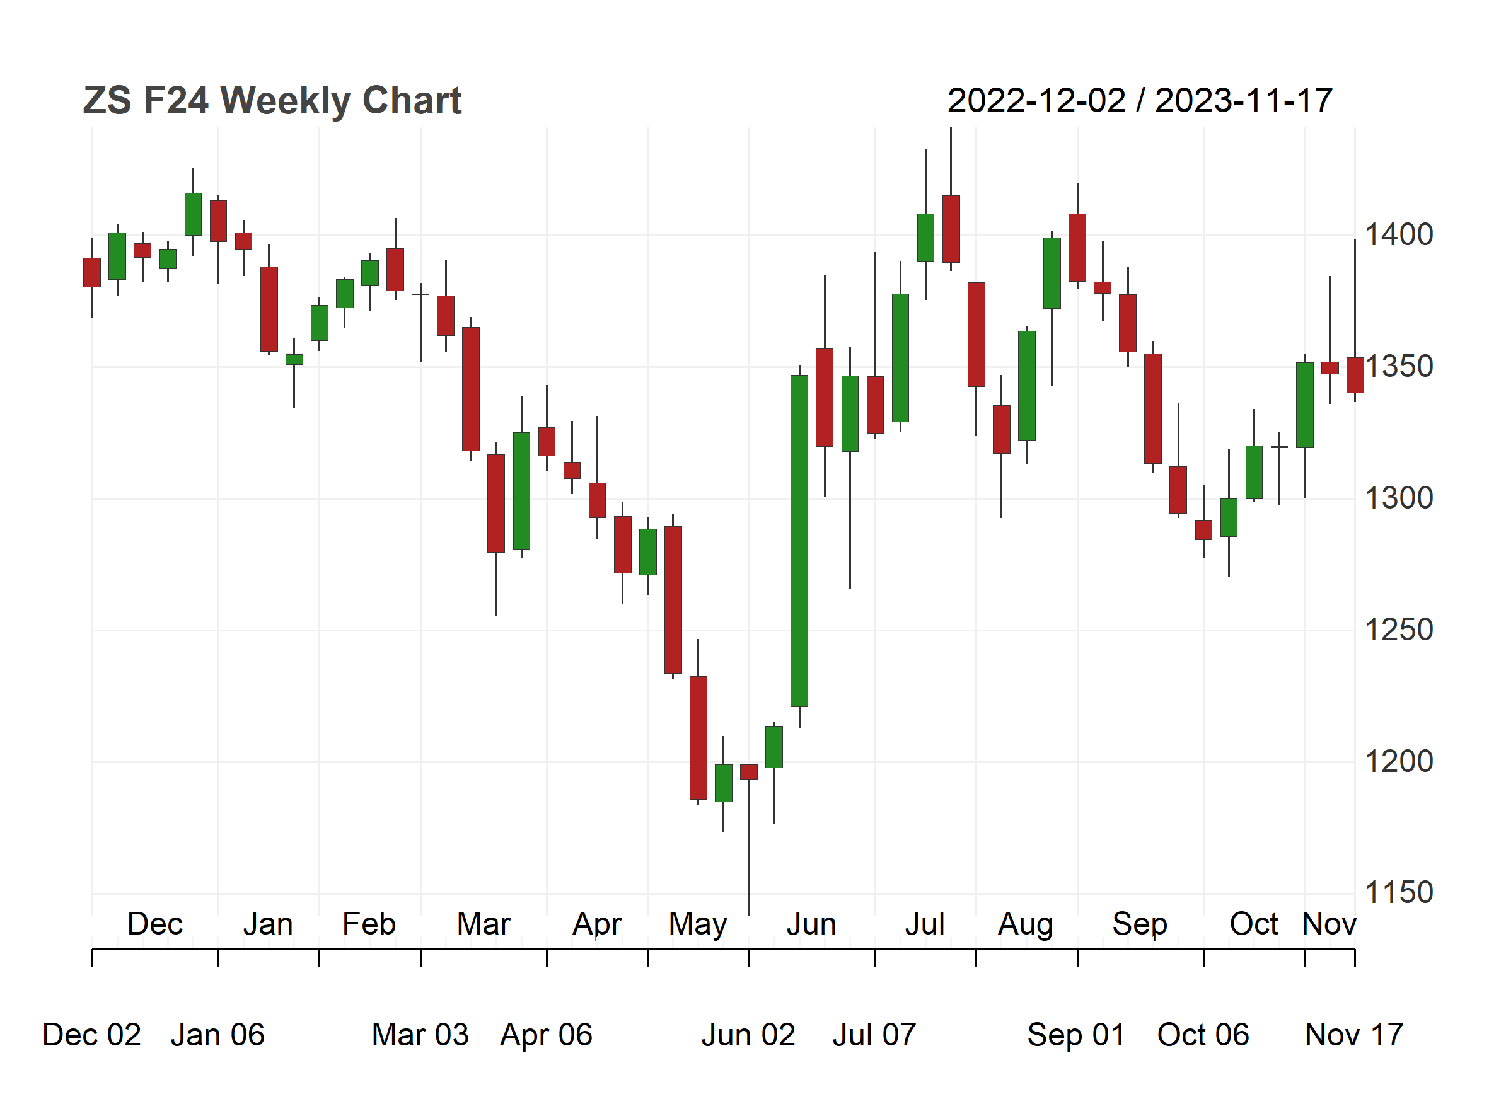Click the 2022-12-02 / 2023-11-17 date range
The image size is (1489, 1116).
(1140, 101)
